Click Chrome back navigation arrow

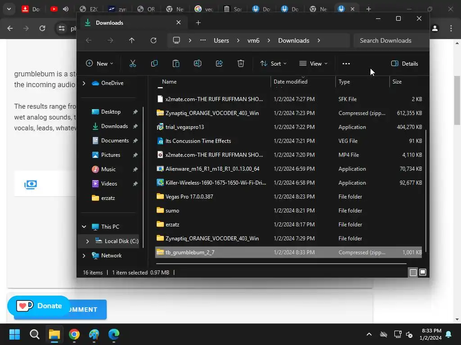10,28
